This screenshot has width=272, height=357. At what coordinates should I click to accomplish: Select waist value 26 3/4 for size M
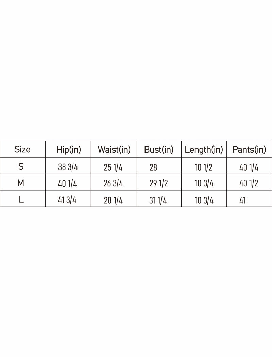click(x=113, y=184)
